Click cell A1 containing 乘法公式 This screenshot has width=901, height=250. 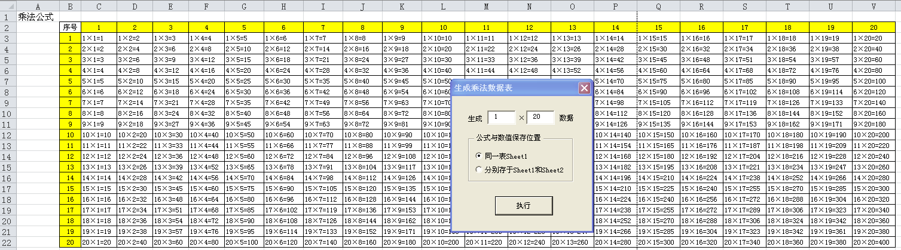pyautogui.click(x=38, y=17)
